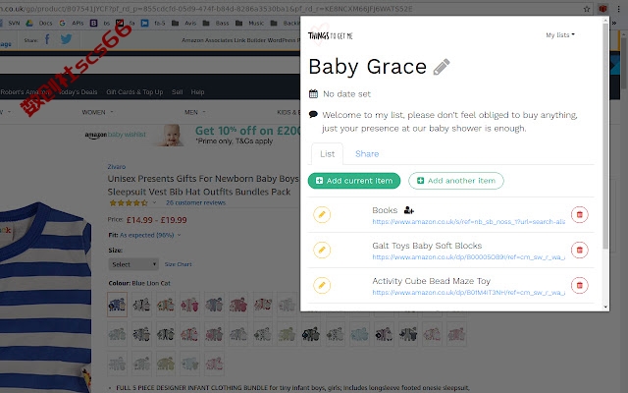Click the Books item title
Image resolution: width=628 pixels, height=393 pixels.
click(385, 210)
